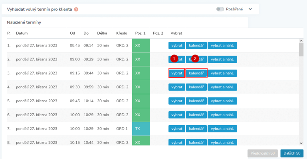
Task: Click vybrat in row 6 ORD. 2
Action: point(176,115)
